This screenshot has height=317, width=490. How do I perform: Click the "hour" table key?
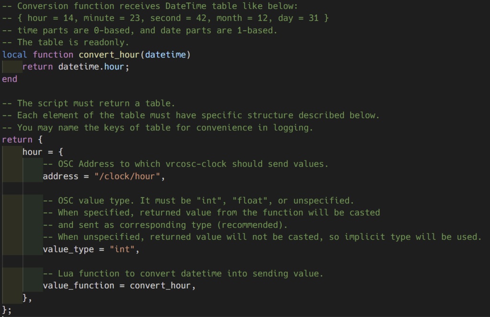33,152
